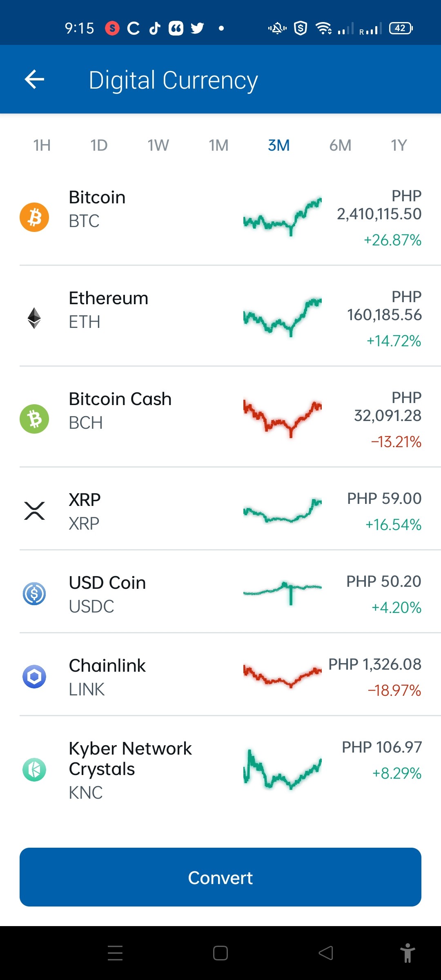Open Chainlink red price sparkline
This screenshot has width=441, height=980.
click(x=283, y=676)
